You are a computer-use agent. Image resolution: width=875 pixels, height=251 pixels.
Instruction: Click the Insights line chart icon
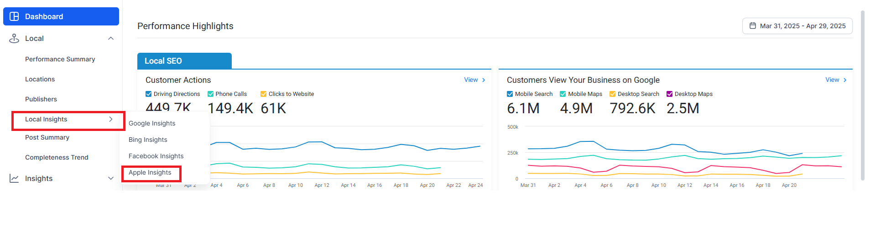tap(14, 178)
